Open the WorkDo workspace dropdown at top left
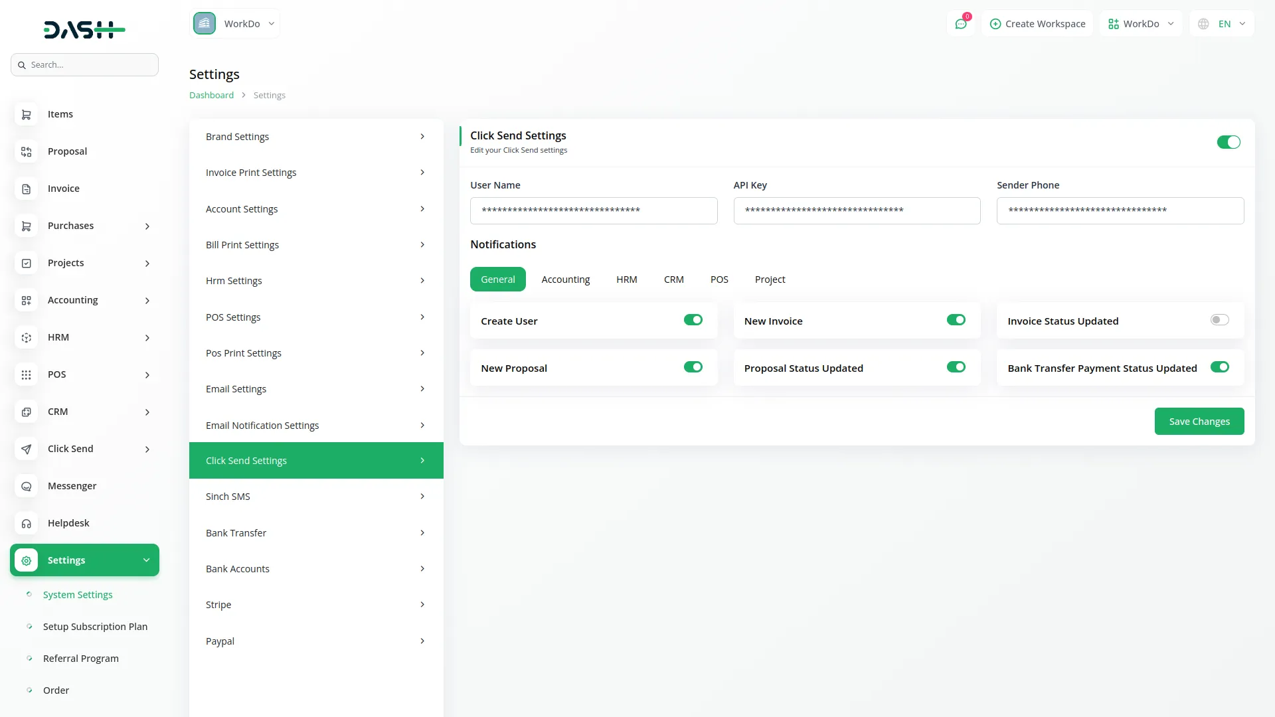Image resolution: width=1275 pixels, height=717 pixels. tap(235, 24)
